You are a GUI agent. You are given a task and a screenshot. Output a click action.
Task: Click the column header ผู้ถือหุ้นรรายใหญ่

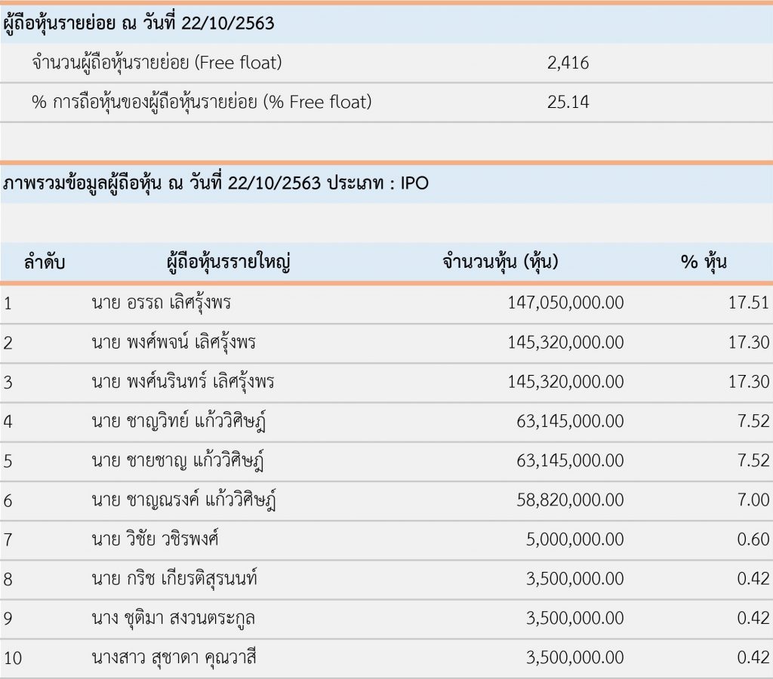228,262
